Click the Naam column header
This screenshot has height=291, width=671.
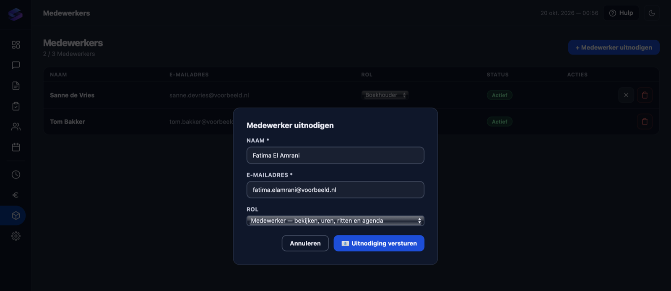pos(58,75)
